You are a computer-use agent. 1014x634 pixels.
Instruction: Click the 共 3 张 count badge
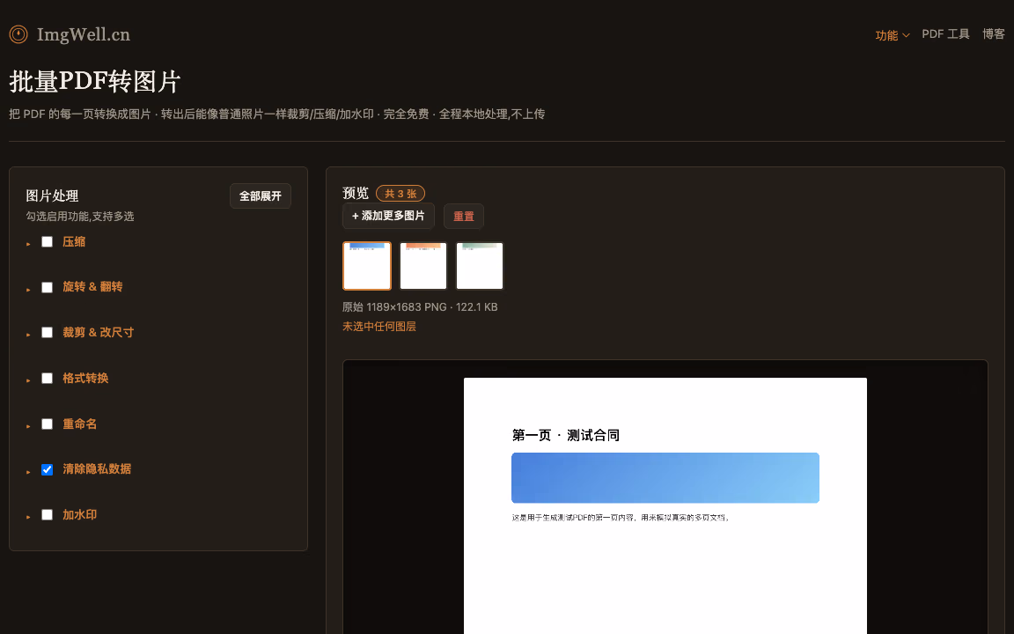pos(400,194)
